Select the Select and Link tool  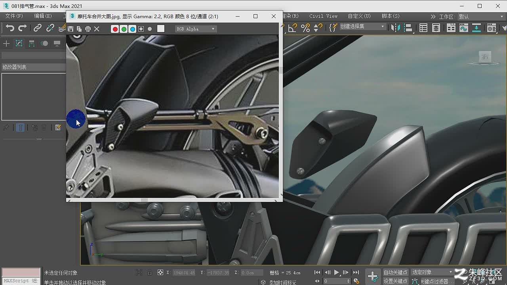tap(37, 28)
